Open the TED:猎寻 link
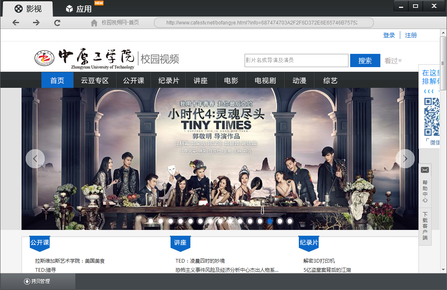447x290 pixels. point(46,270)
